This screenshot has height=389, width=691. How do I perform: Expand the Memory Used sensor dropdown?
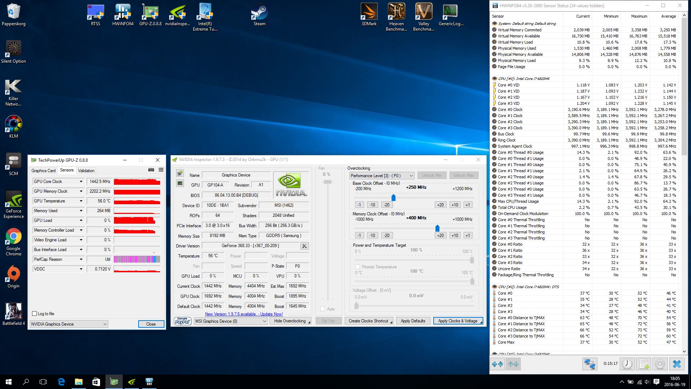coord(81,211)
